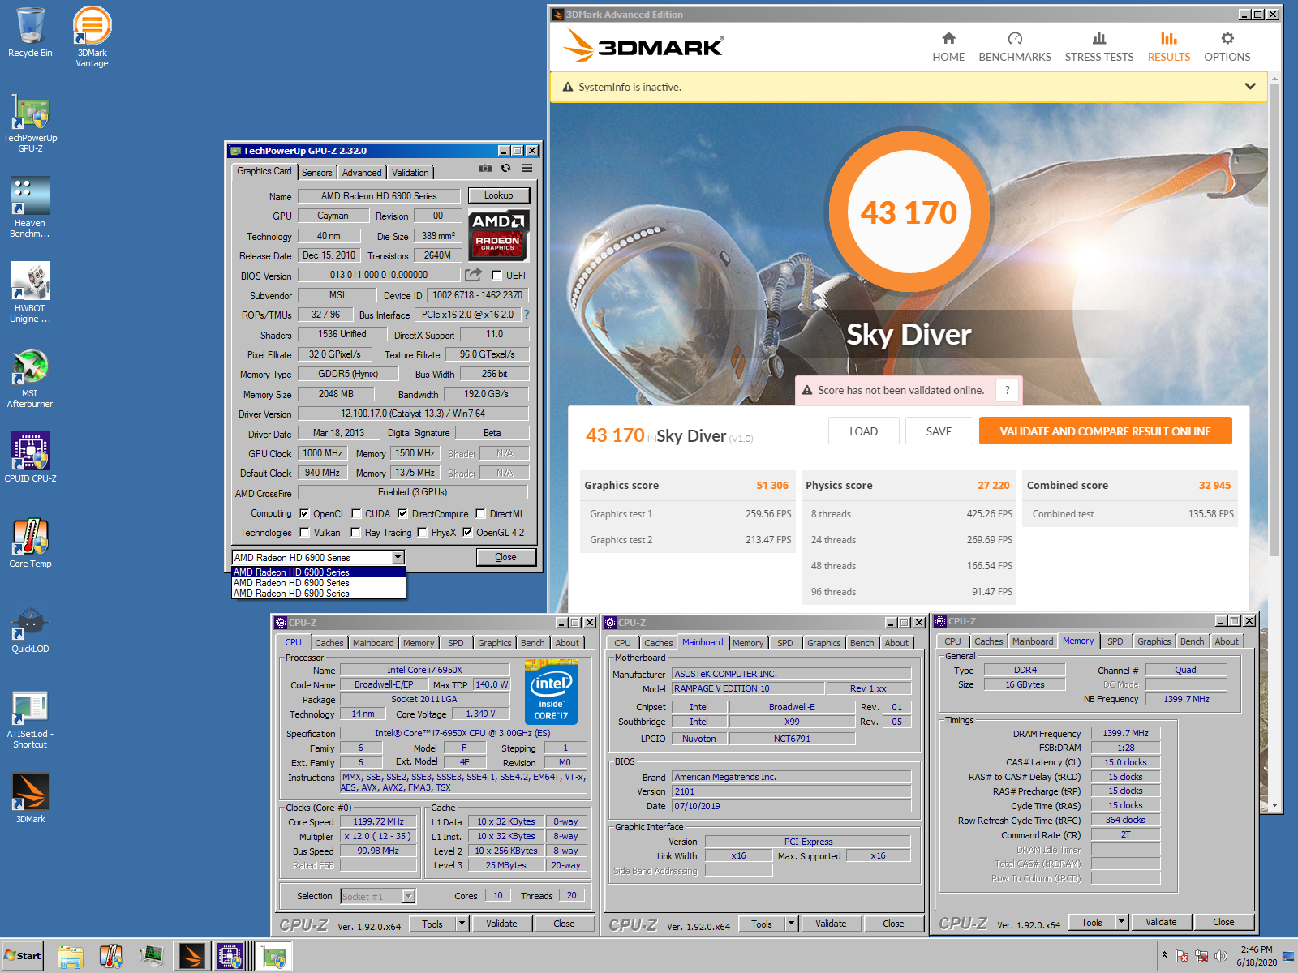Collapse the GPU selection dropdown in GPU-Z

(398, 557)
